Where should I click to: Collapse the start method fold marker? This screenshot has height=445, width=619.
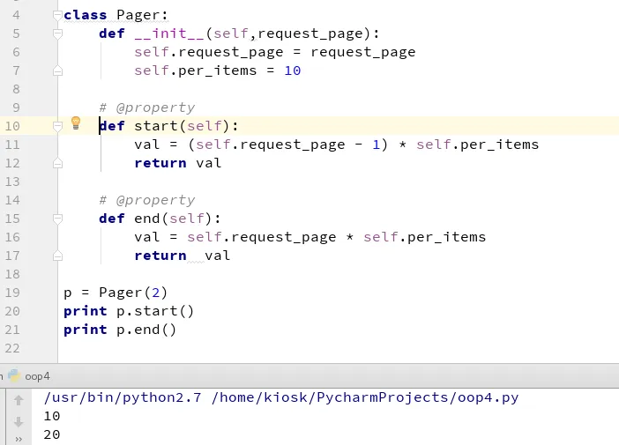(x=57, y=126)
